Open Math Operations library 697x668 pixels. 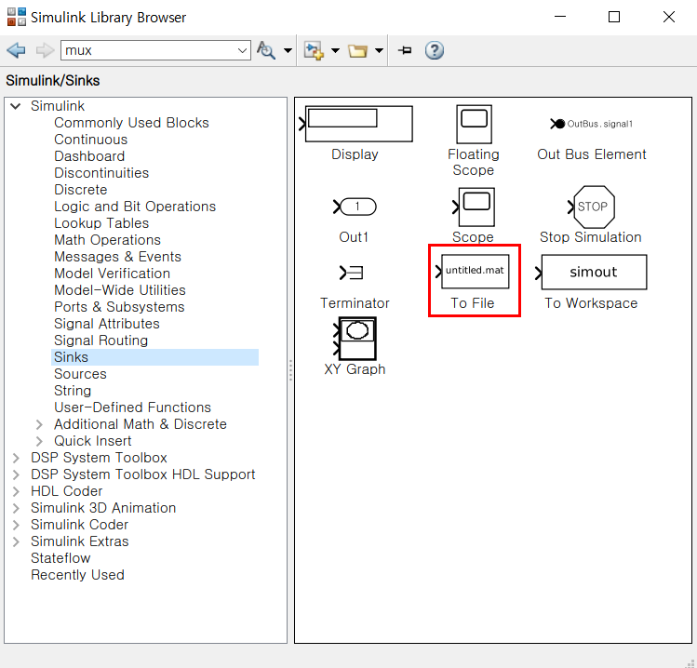(107, 240)
